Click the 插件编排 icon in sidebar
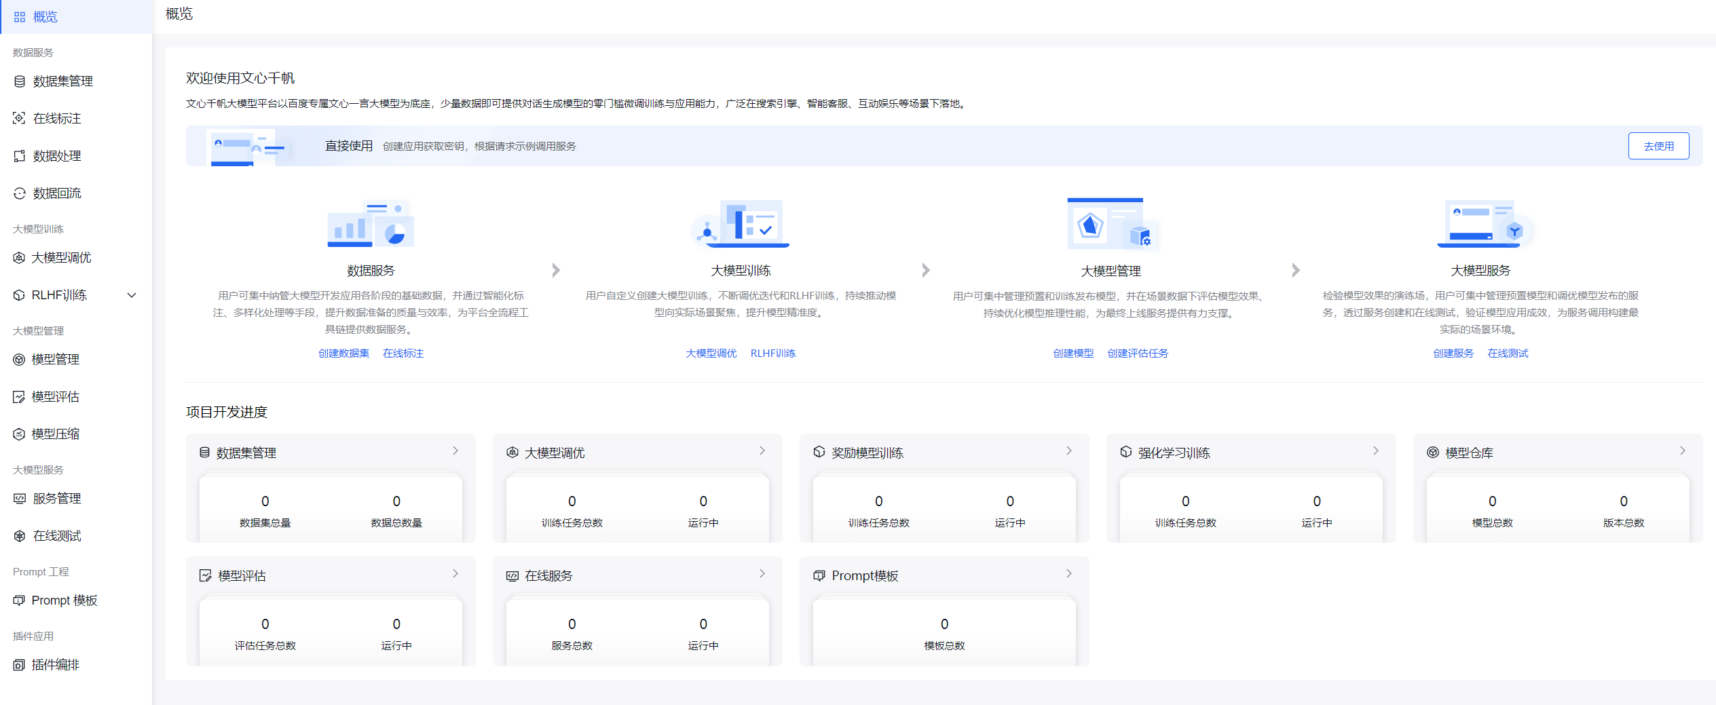Image resolution: width=1716 pixels, height=705 pixels. (x=19, y=665)
